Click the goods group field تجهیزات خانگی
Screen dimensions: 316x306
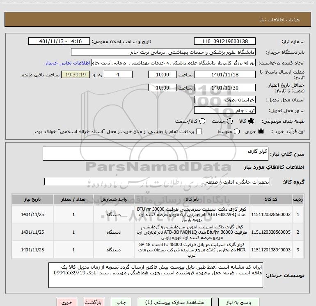(x=157, y=182)
